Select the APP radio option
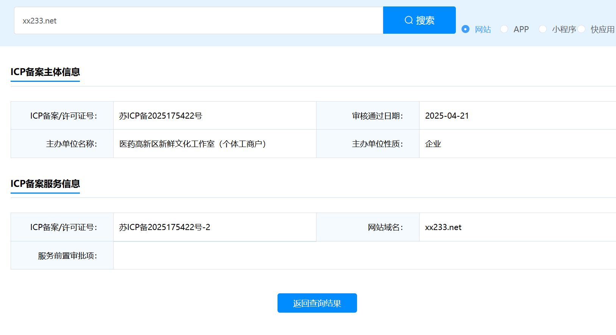Viewport: 616px width, 335px height. point(504,29)
